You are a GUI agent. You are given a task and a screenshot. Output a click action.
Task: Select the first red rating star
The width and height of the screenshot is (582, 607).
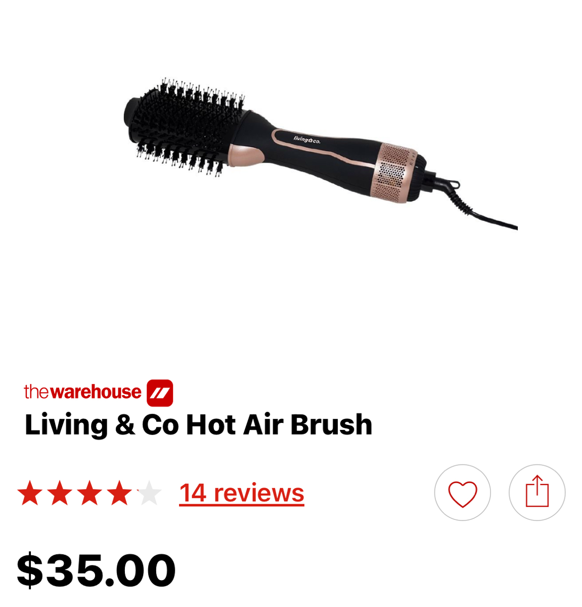click(30, 493)
